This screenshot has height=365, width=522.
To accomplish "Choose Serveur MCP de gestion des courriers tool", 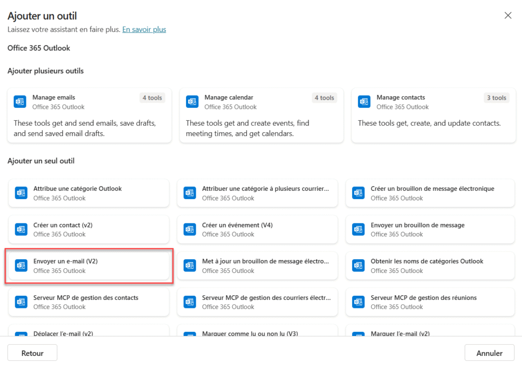I will point(257,302).
